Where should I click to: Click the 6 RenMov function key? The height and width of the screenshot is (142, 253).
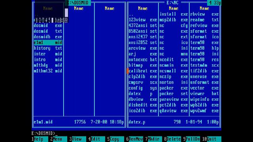click(134, 139)
